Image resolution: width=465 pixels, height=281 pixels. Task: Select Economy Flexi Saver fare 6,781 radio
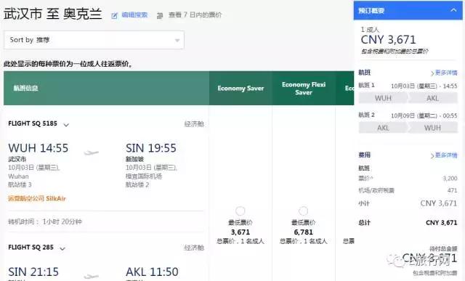coord(304,211)
